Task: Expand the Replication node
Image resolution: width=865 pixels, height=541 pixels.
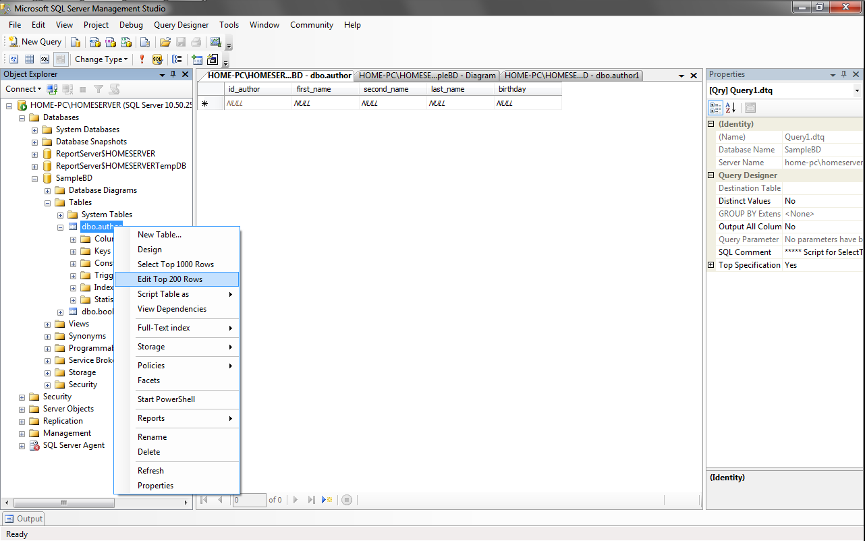Action: pyautogui.click(x=22, y=421)
